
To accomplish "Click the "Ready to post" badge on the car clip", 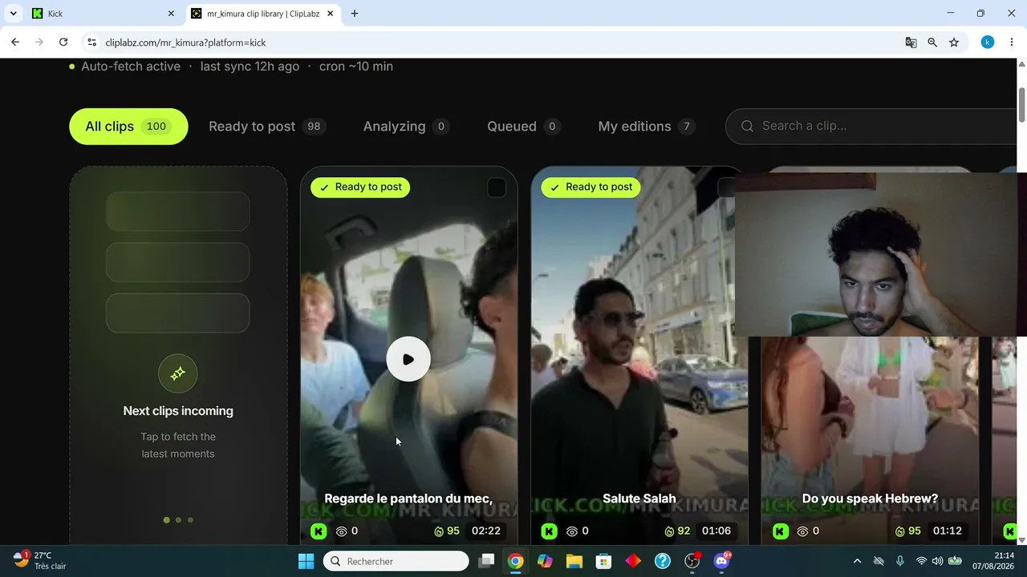I will coord(360,188).
